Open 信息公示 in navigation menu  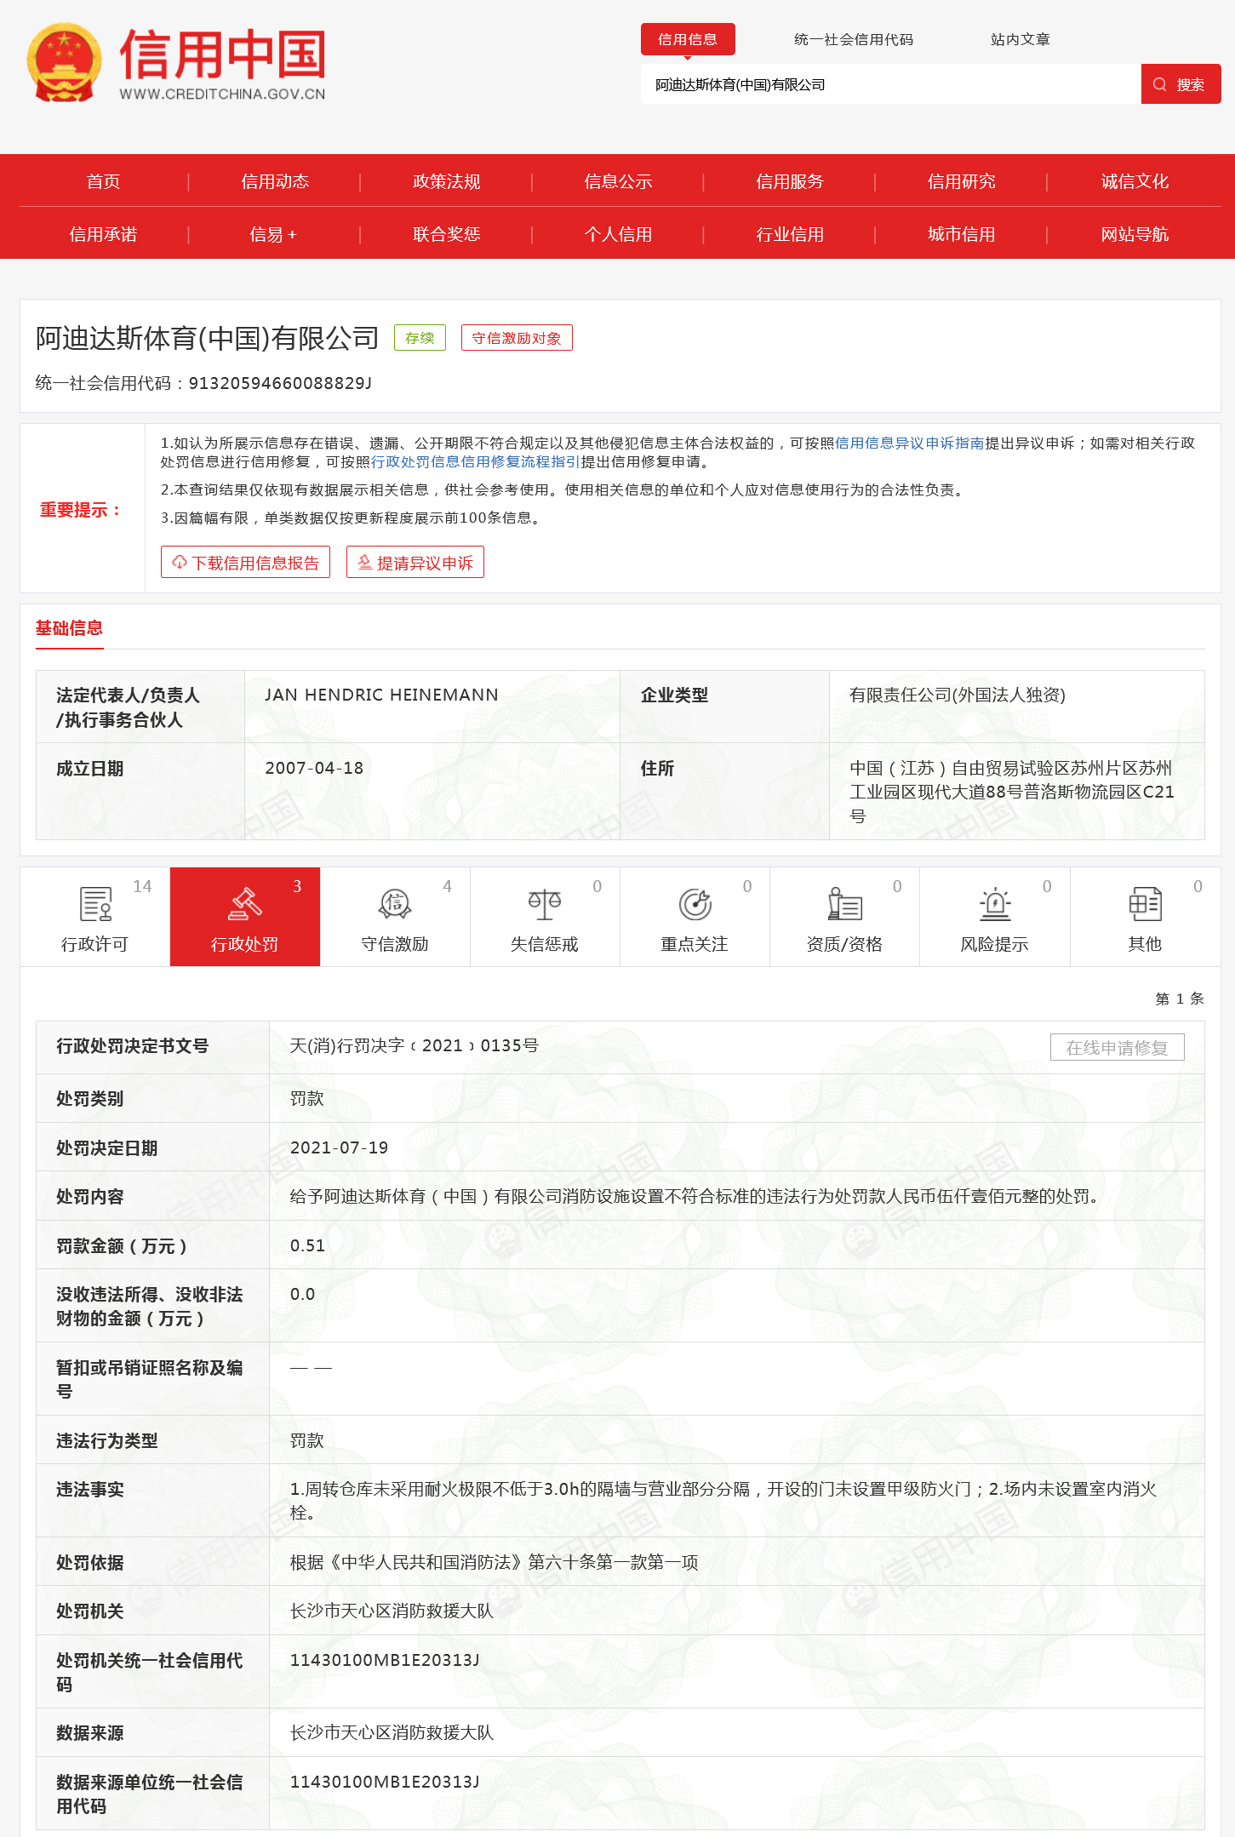618,181
